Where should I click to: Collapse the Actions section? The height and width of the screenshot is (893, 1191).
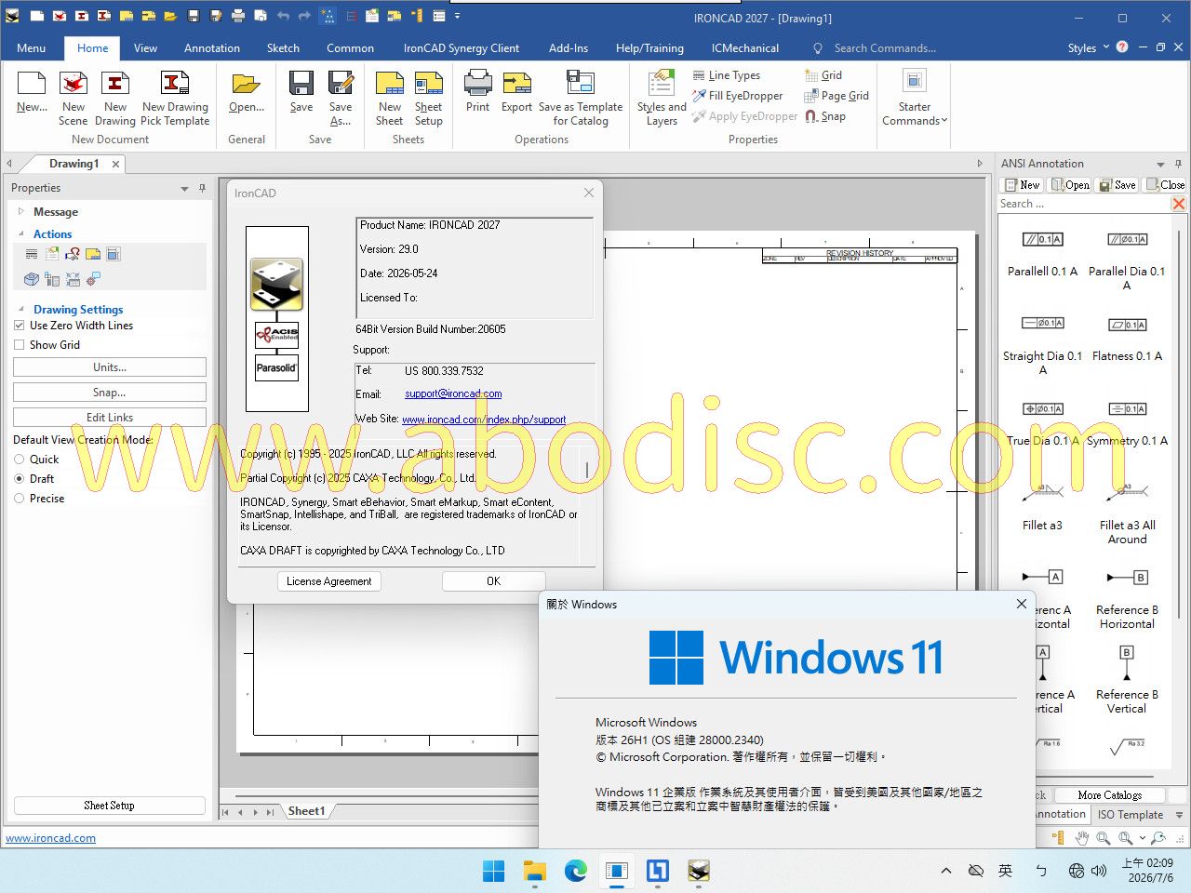tap(21, 233)
